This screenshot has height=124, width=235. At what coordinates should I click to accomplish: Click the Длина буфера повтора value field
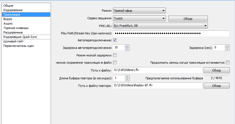(x=119, y=78)
